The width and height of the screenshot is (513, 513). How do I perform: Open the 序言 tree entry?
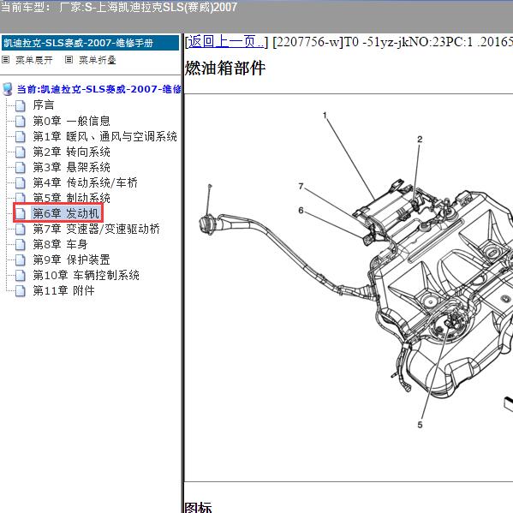click(x=44, y=105)
